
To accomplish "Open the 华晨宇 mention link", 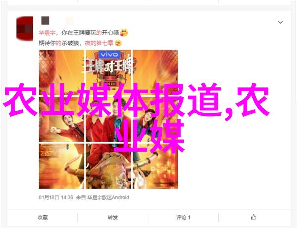I will tap(47, 33).
